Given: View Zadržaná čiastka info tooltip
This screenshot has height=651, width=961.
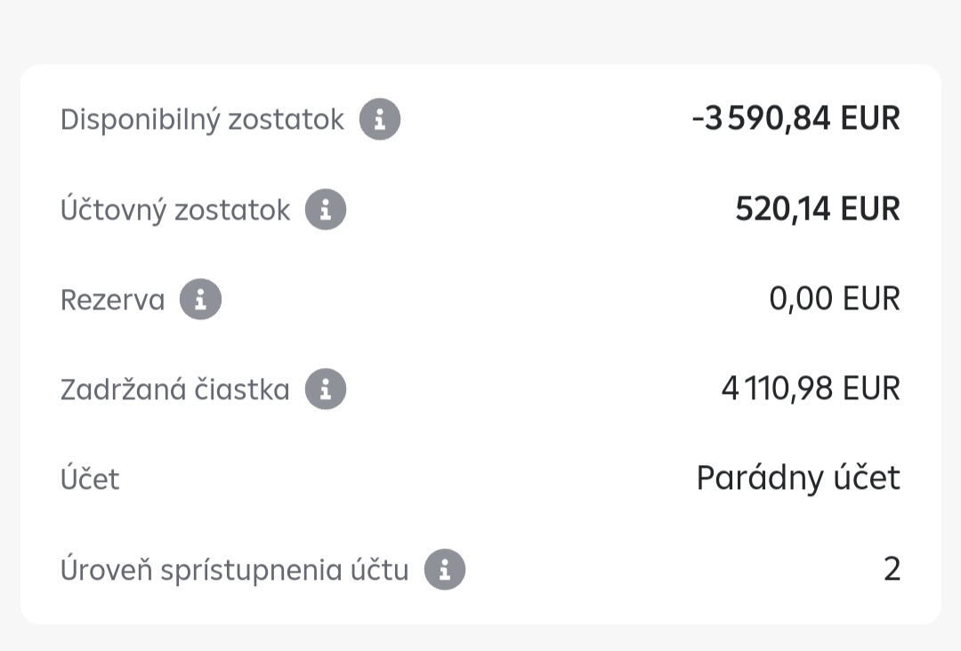Looking at the screenshot, I should (326, 390).
